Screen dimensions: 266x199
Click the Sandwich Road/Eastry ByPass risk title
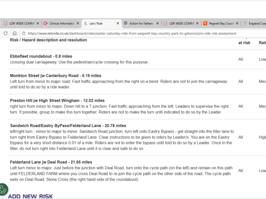coord(68,126)
